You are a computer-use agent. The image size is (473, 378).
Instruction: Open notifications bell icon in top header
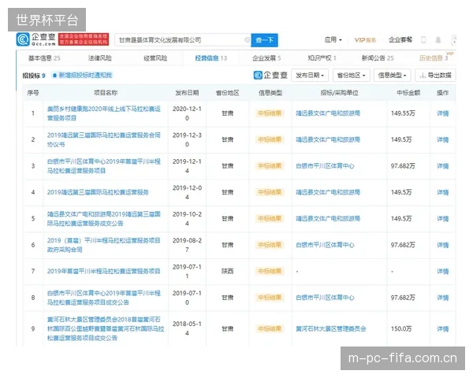point(438,40)
